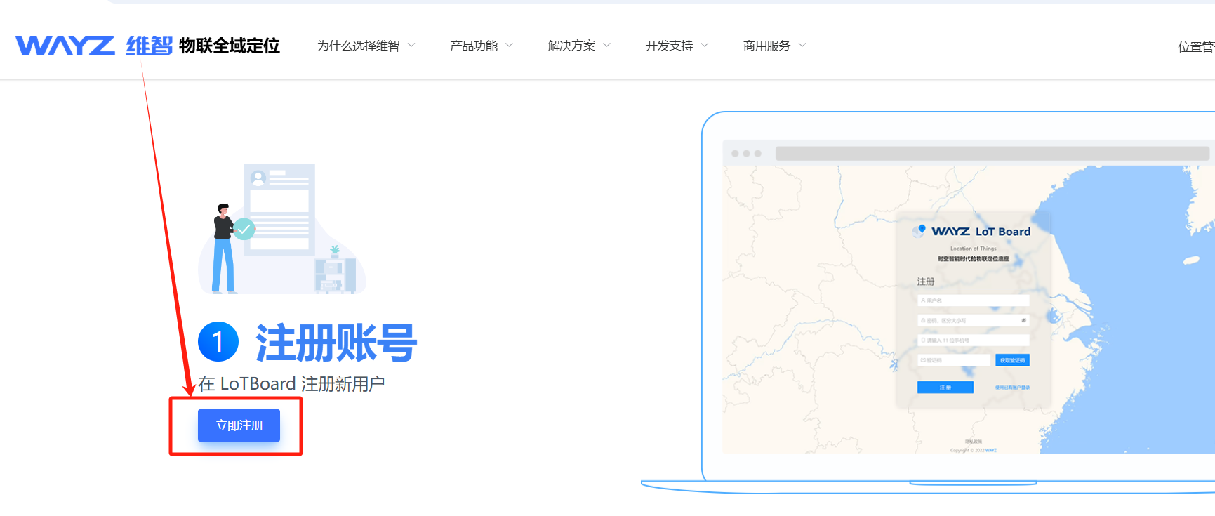Open the 商用服务 menu
1215x516 pixels.
[x=766, y=46]
